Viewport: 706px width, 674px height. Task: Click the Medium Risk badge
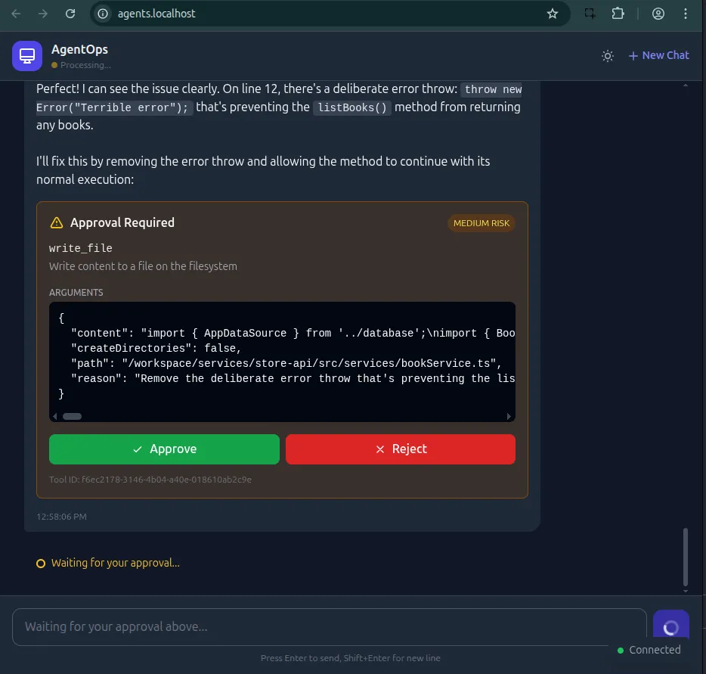[x=481, y=223]
